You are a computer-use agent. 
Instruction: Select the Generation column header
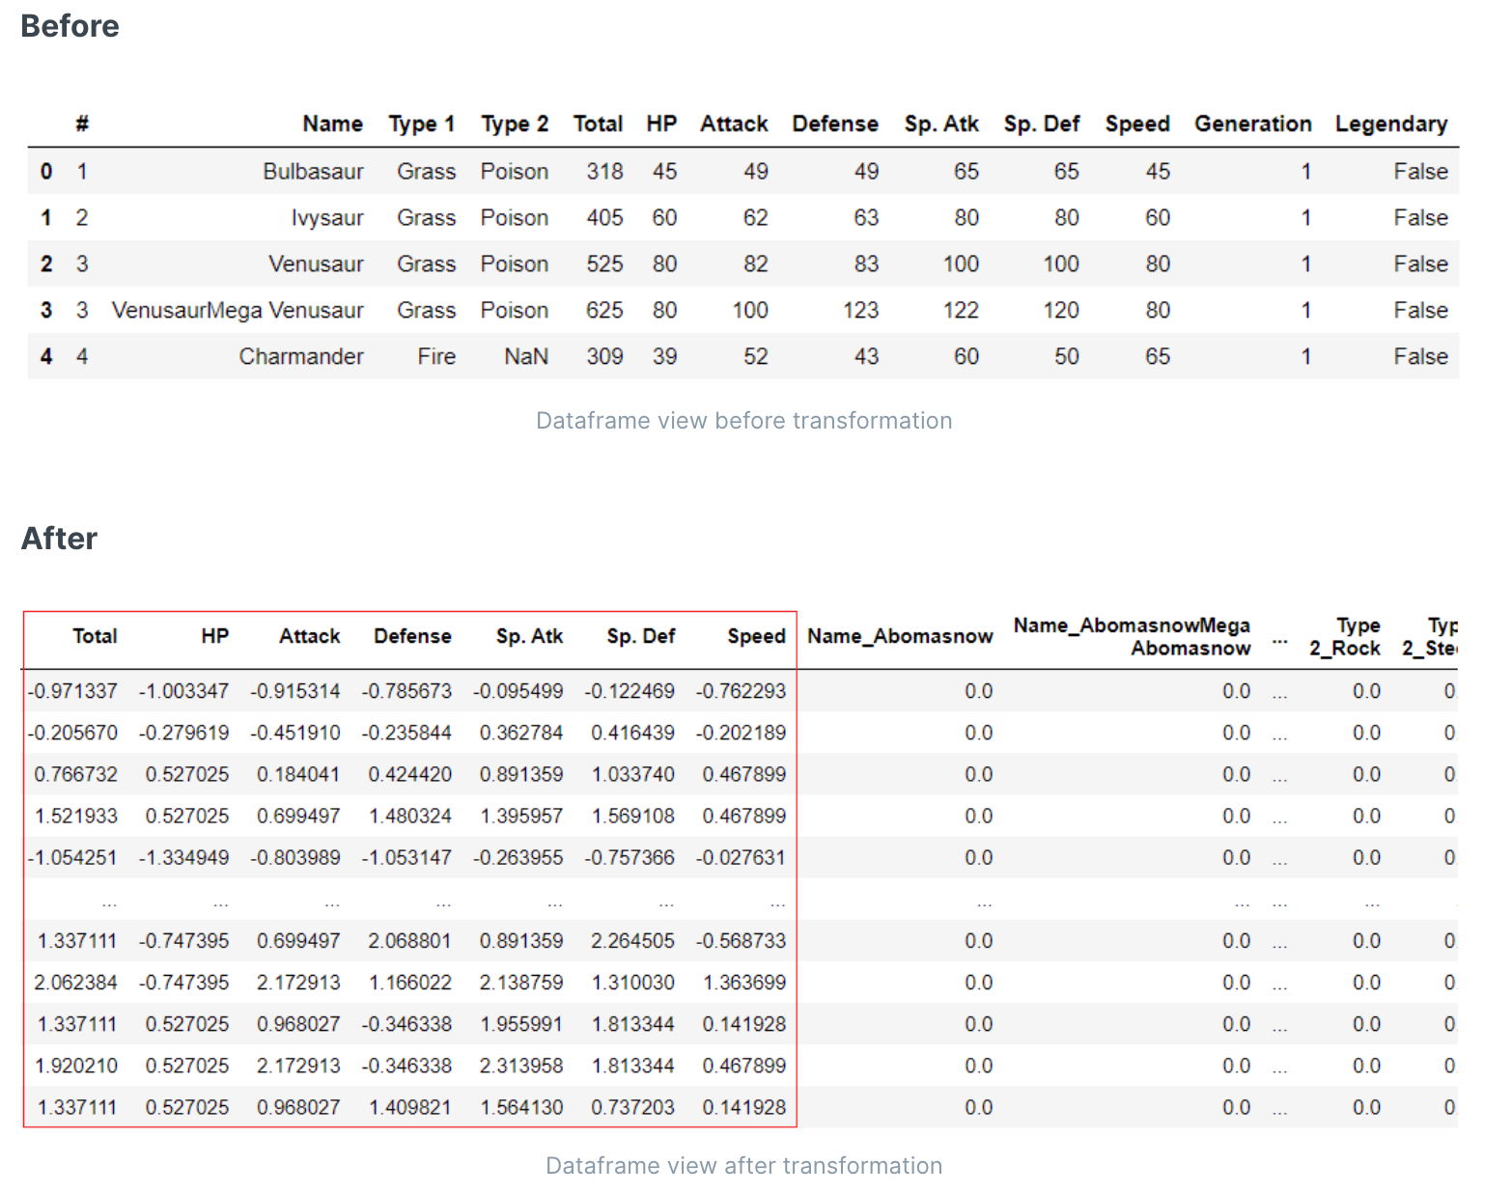1252,124
